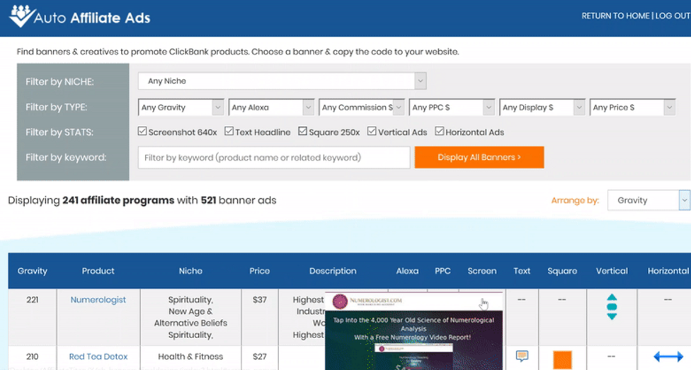This screenshot has width=691, height=370.
Task: Click gravity value 210
Action: coord(32,357)
